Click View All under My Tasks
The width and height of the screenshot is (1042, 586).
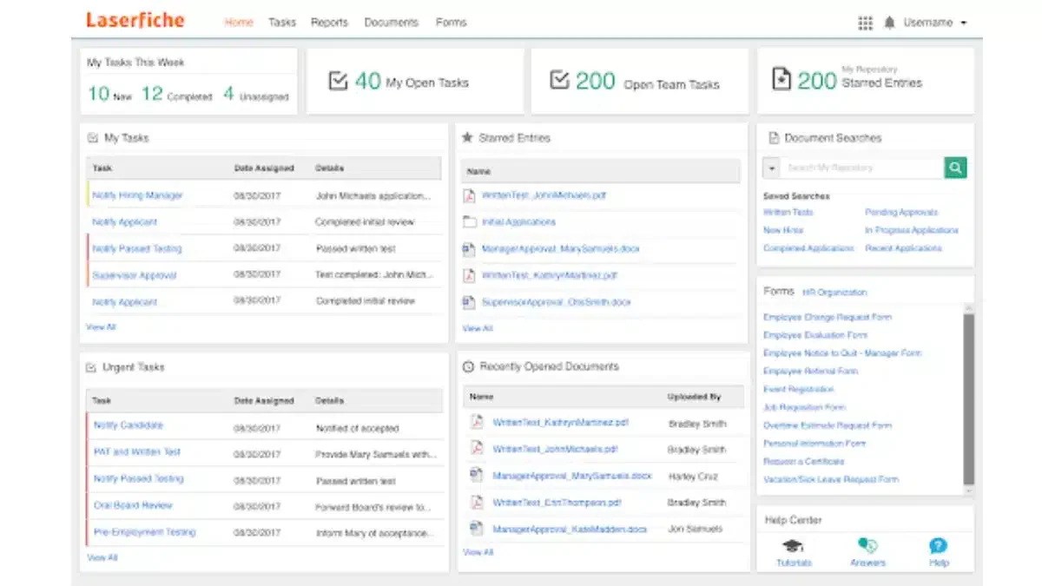pos(101,327)
